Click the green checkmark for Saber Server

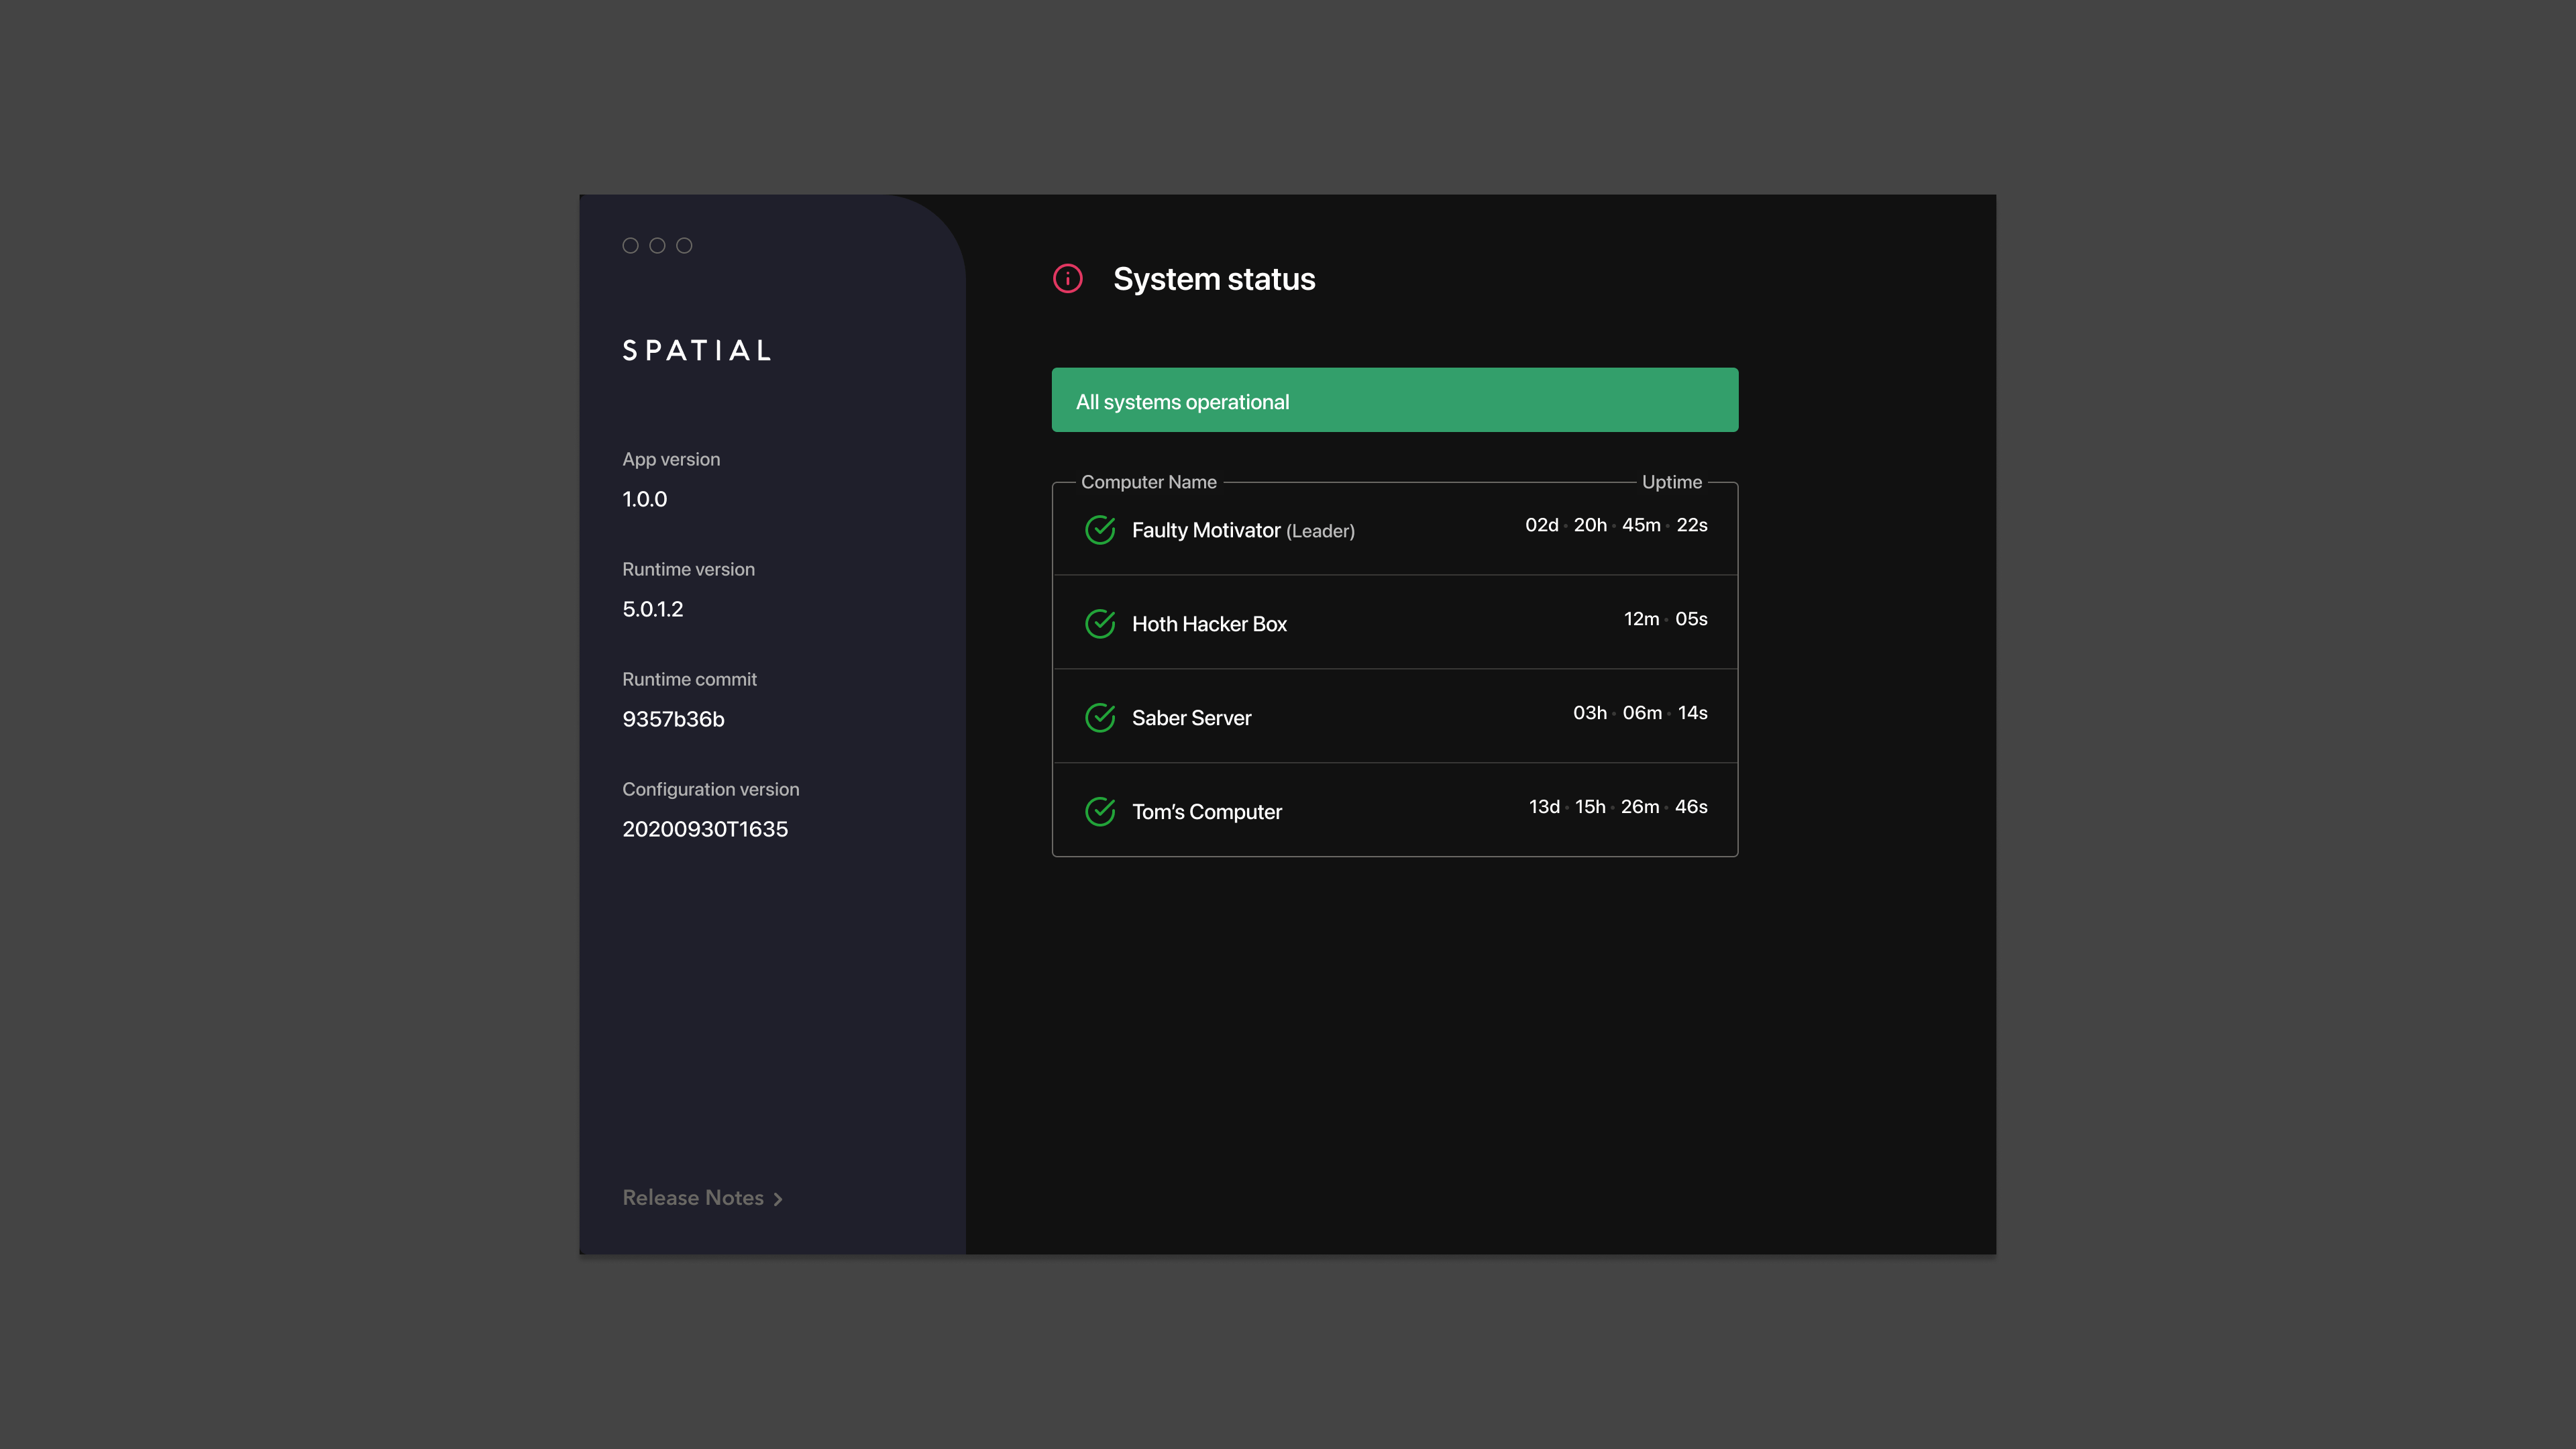tap(1100, 717)
